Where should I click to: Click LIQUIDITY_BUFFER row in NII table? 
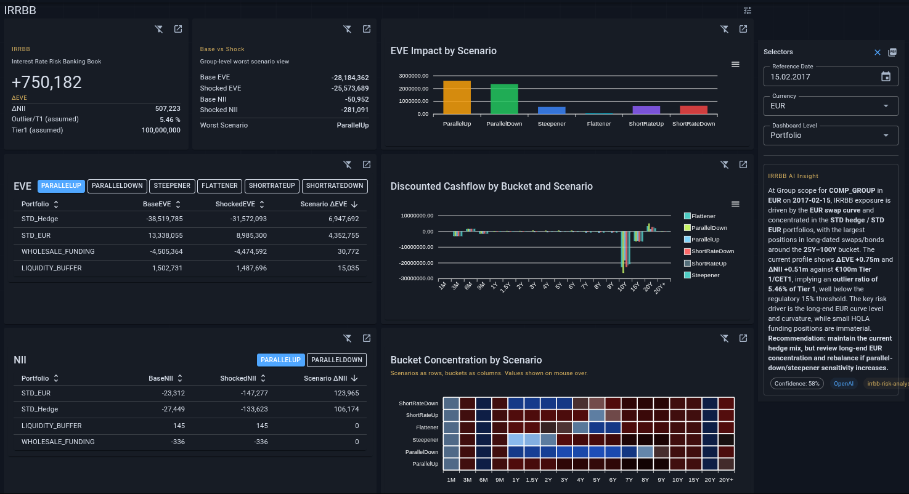pos(190,426)
